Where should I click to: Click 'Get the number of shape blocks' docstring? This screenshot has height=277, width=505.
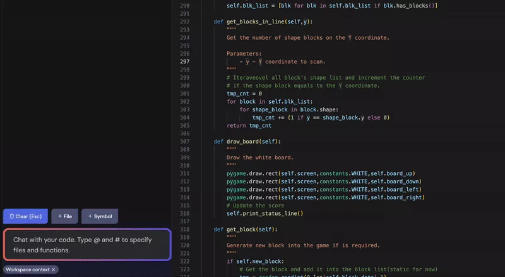(x=308, y=38)
